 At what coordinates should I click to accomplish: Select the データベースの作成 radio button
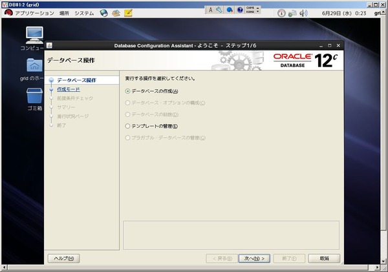[127, 91]
